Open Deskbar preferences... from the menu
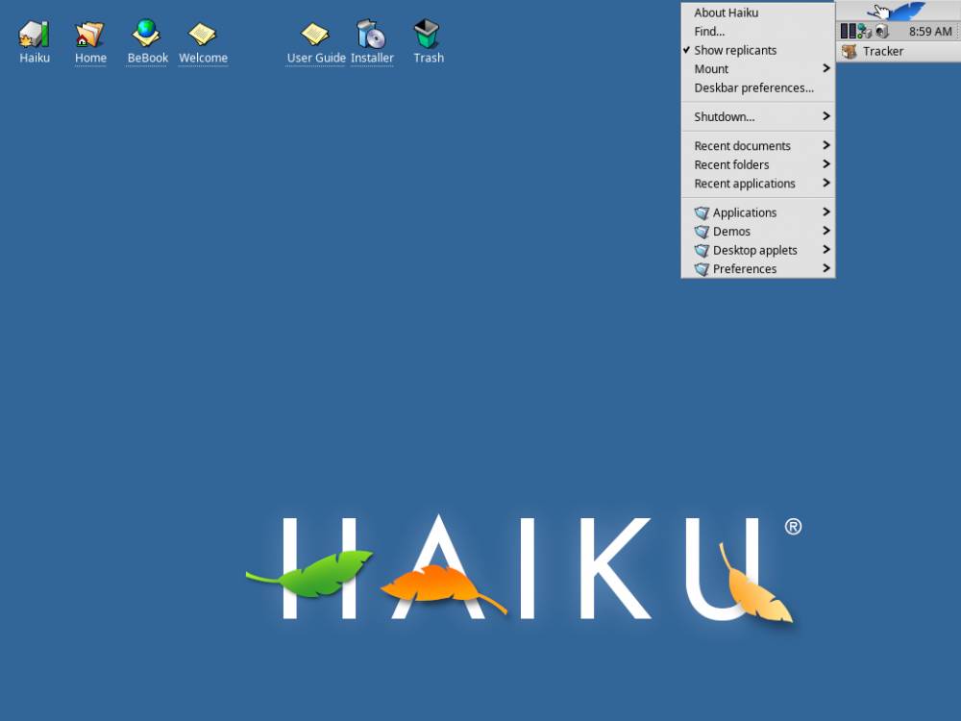 click(758, 87)
